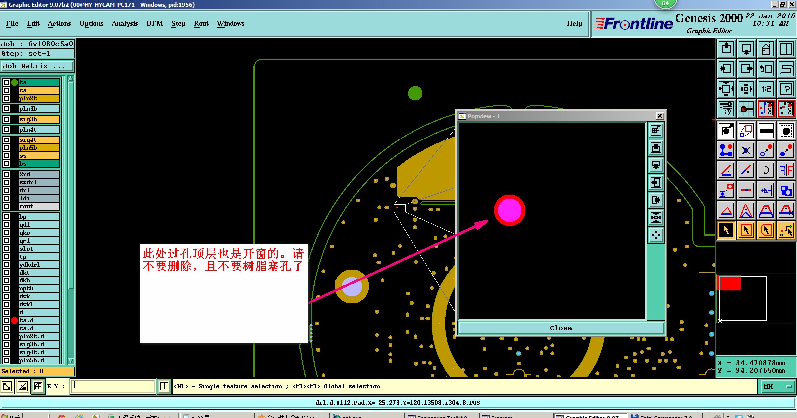This screenshot has width=797, height=418.
Task: Click the zoom in arrows icon
Action: point(746,89)
